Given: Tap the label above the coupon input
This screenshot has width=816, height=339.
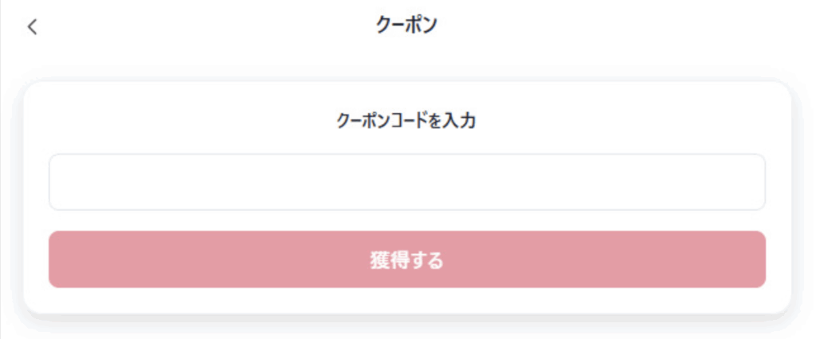Looking at the screenshot, I should tap(406, 122).
